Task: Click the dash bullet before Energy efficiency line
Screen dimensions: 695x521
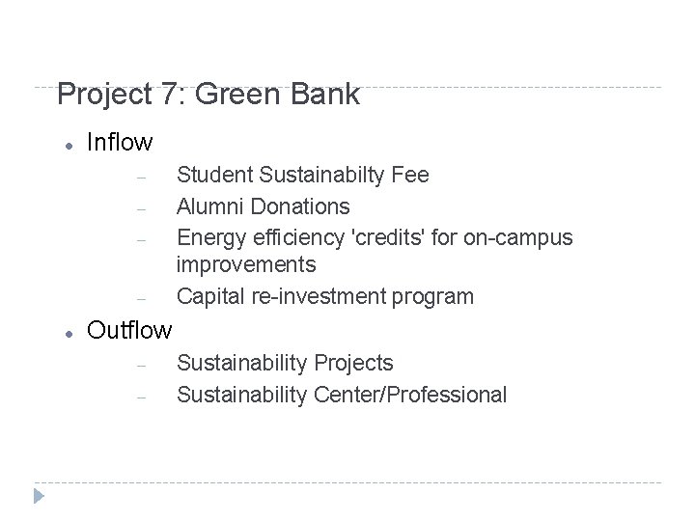Action: pyautogui.click(x=141, y=238)
